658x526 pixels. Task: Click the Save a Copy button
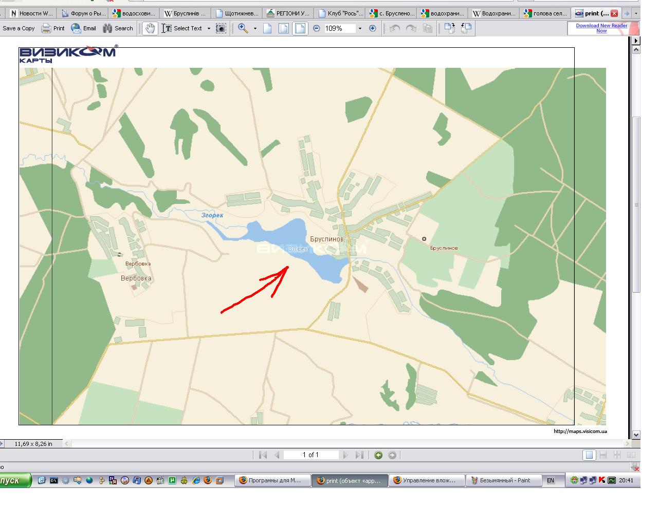19,29
